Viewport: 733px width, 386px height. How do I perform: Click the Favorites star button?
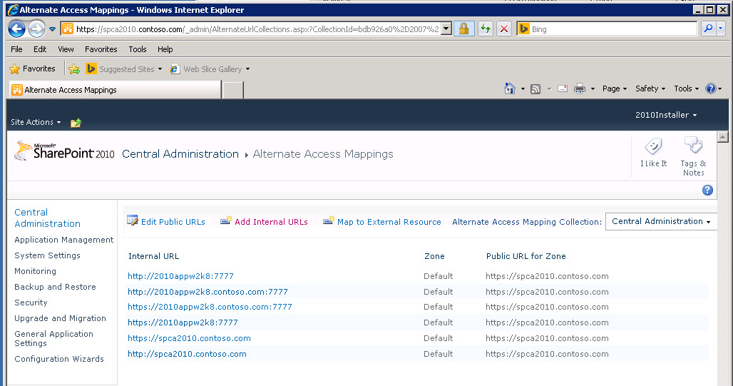tap(32, 68)
